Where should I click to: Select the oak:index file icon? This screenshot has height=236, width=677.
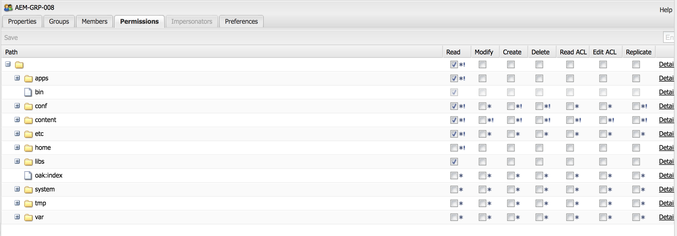tap(28, 176)
